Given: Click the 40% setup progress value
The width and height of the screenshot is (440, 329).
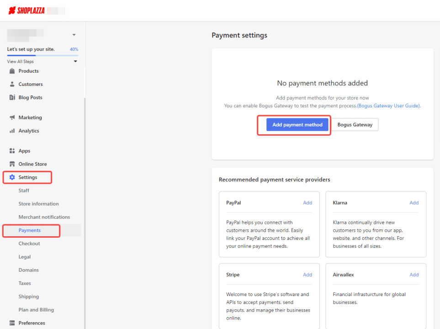Looking at the screenshot, I should tap(74, 49).
